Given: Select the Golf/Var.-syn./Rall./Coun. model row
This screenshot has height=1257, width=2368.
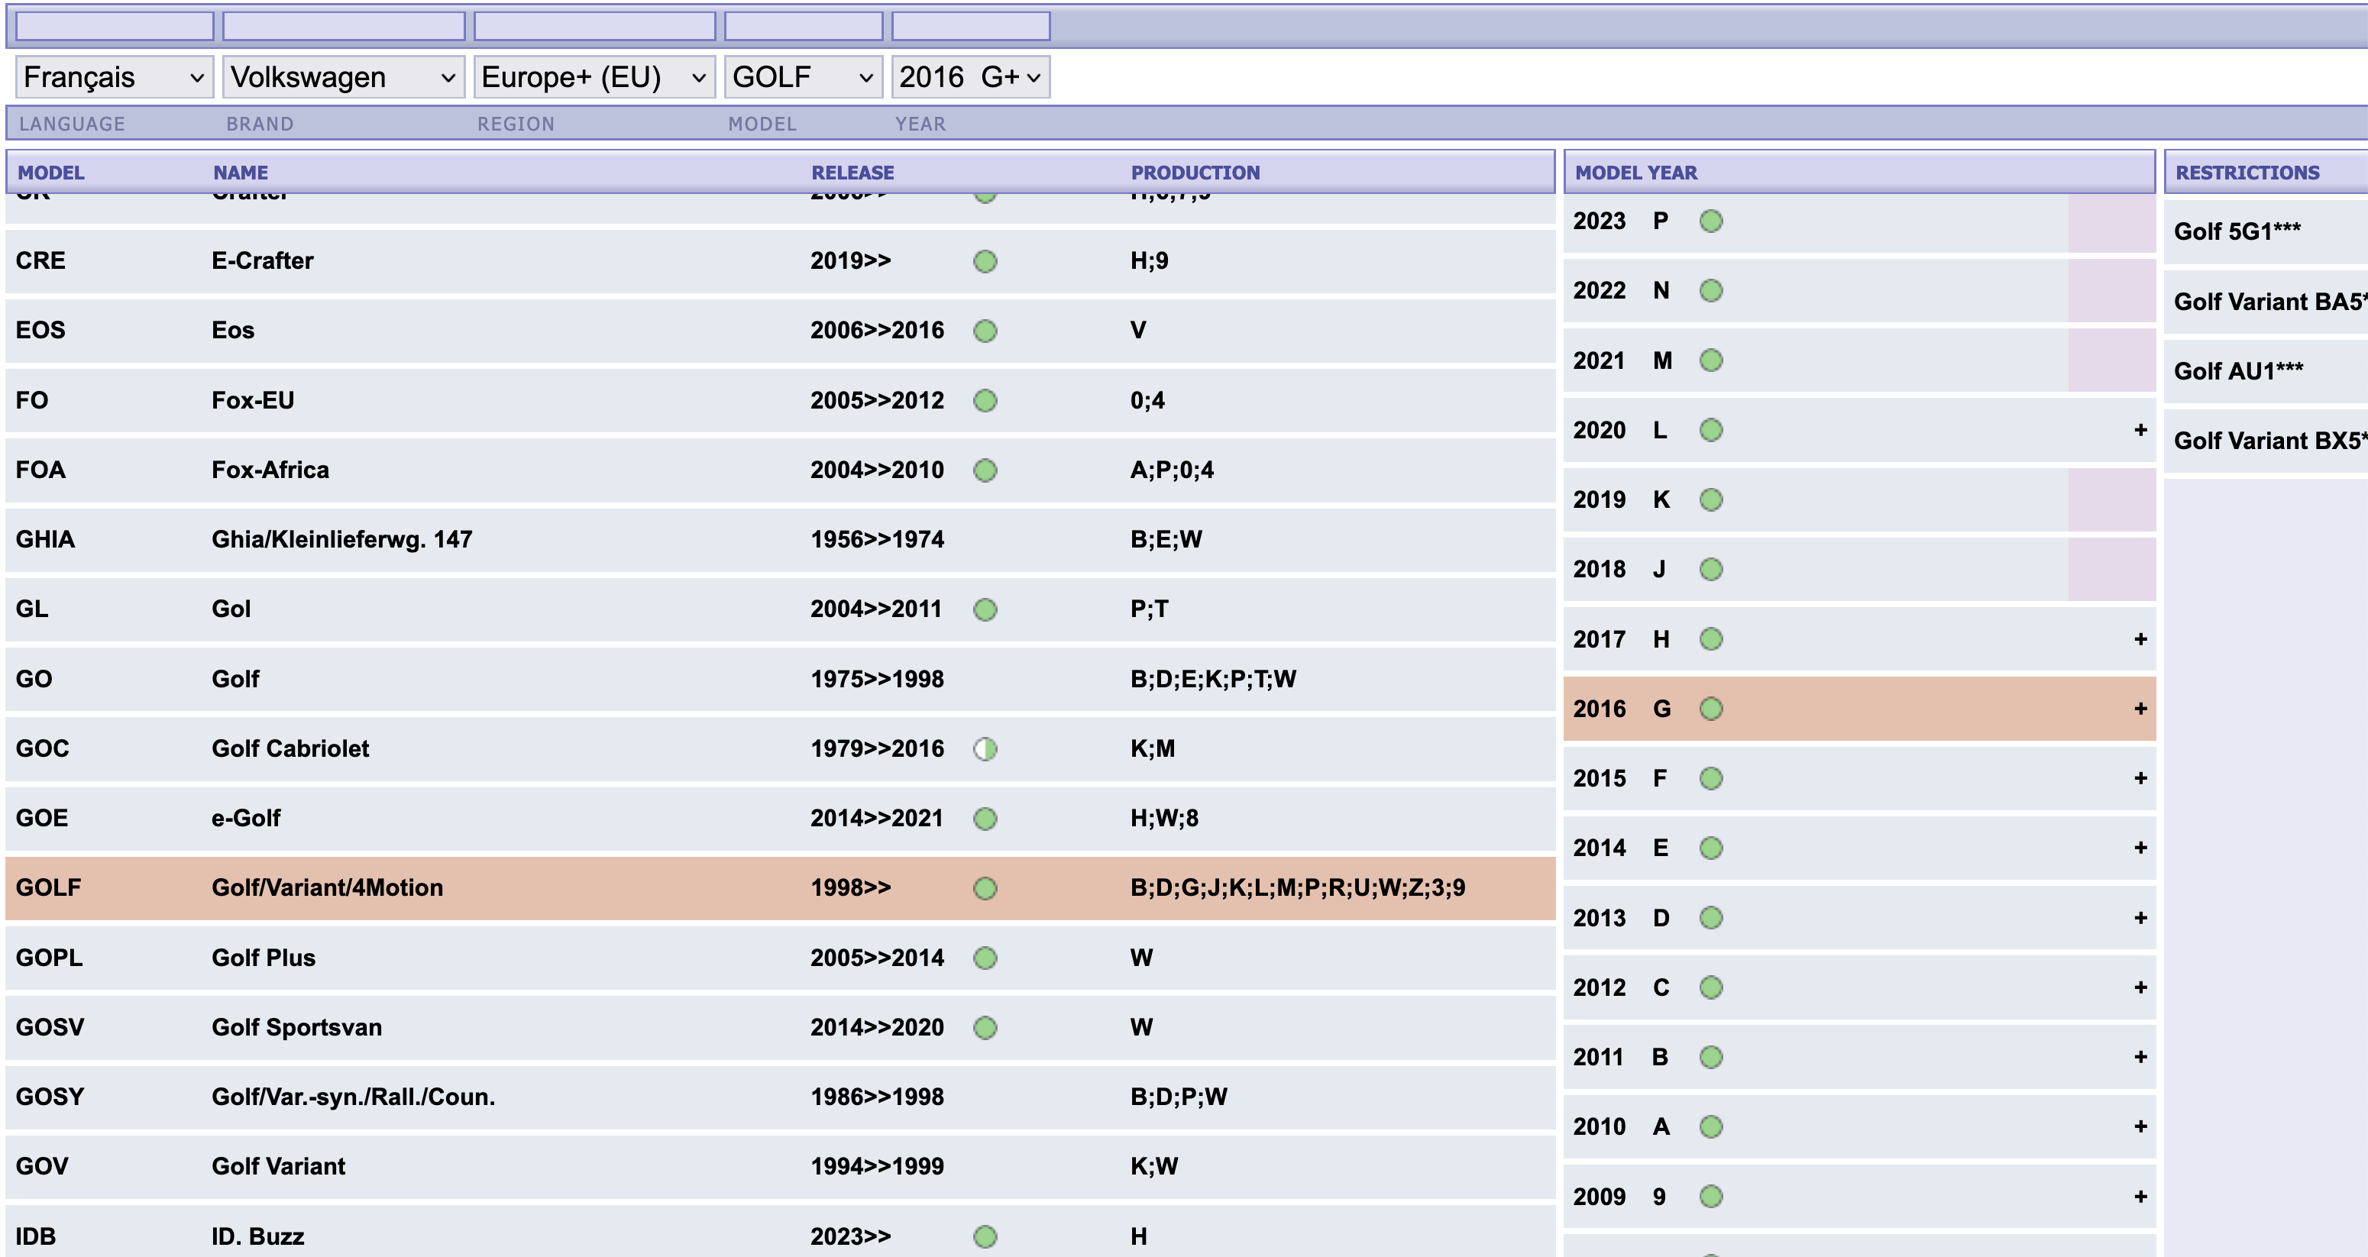Looking at the screenshot, I should coord(781,1097).
